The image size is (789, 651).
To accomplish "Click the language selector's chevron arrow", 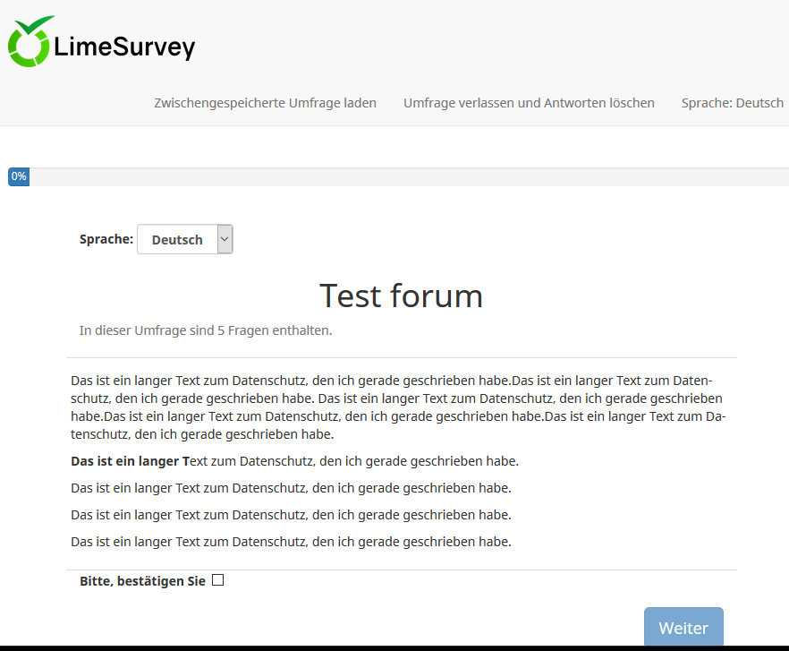I will [x=225, y=239].
